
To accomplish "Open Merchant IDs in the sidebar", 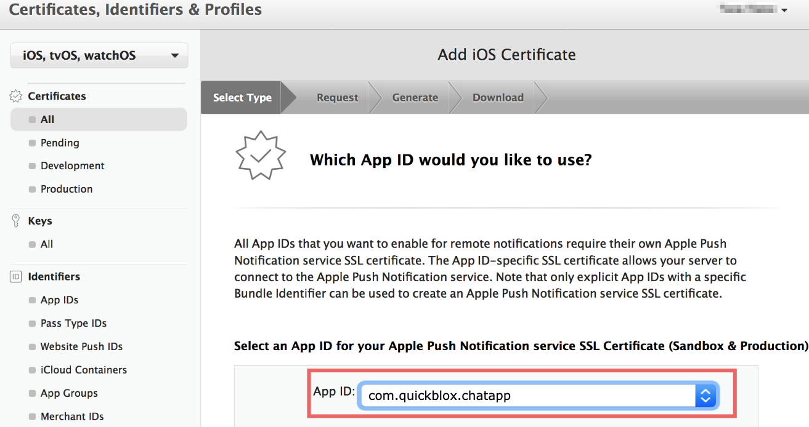I will (x=72, y=416).
